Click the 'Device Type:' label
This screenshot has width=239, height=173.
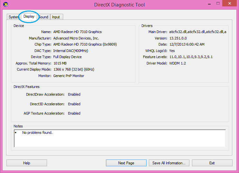[41, 57]
